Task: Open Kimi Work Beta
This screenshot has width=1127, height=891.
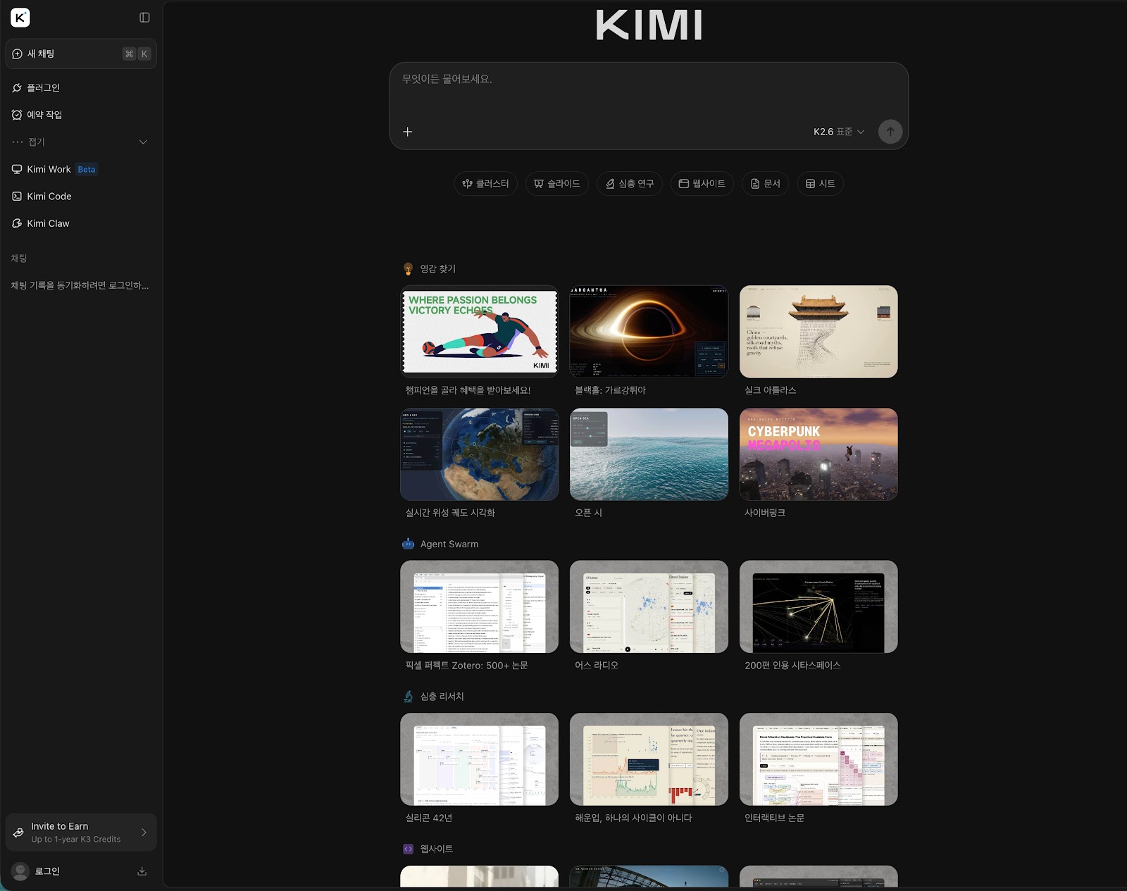Action: click(x=81, y=169)
